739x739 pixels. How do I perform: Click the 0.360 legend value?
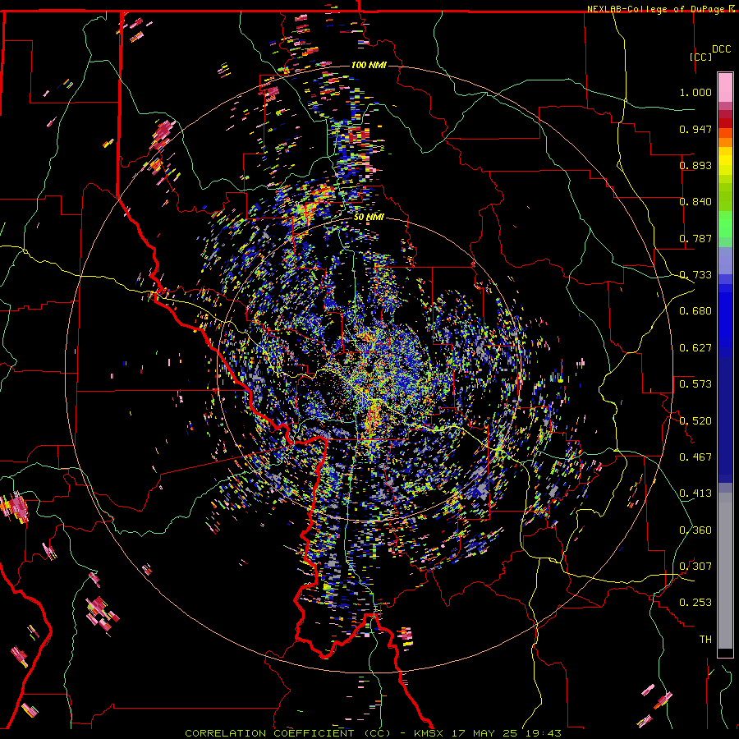tap(695, 530)
